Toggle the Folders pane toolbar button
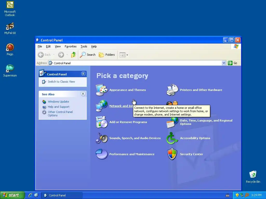Image resolution: width=266 pixels, height=199 pixels. click(107, 55)
